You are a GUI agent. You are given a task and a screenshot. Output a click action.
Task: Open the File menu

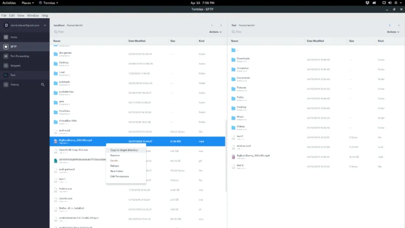(4, 16)
